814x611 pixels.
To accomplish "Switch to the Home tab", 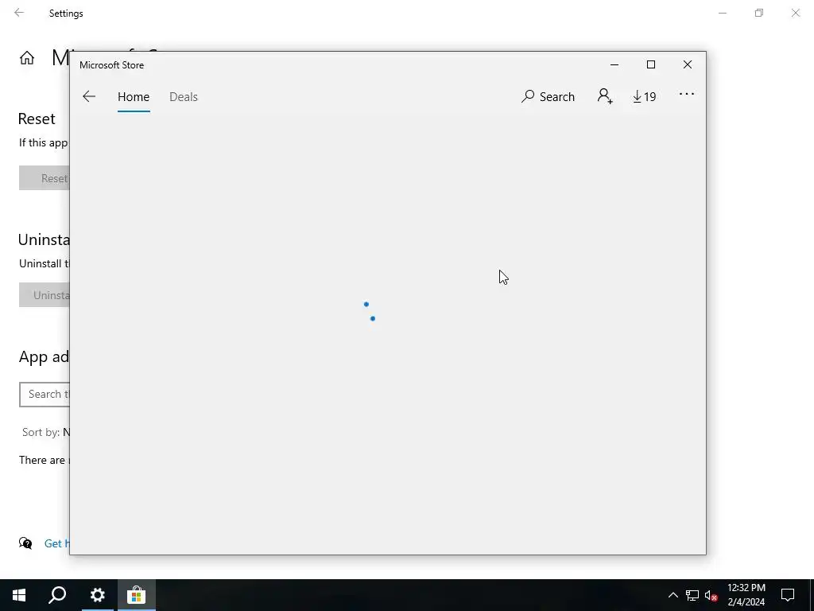I will click(134, 97).
